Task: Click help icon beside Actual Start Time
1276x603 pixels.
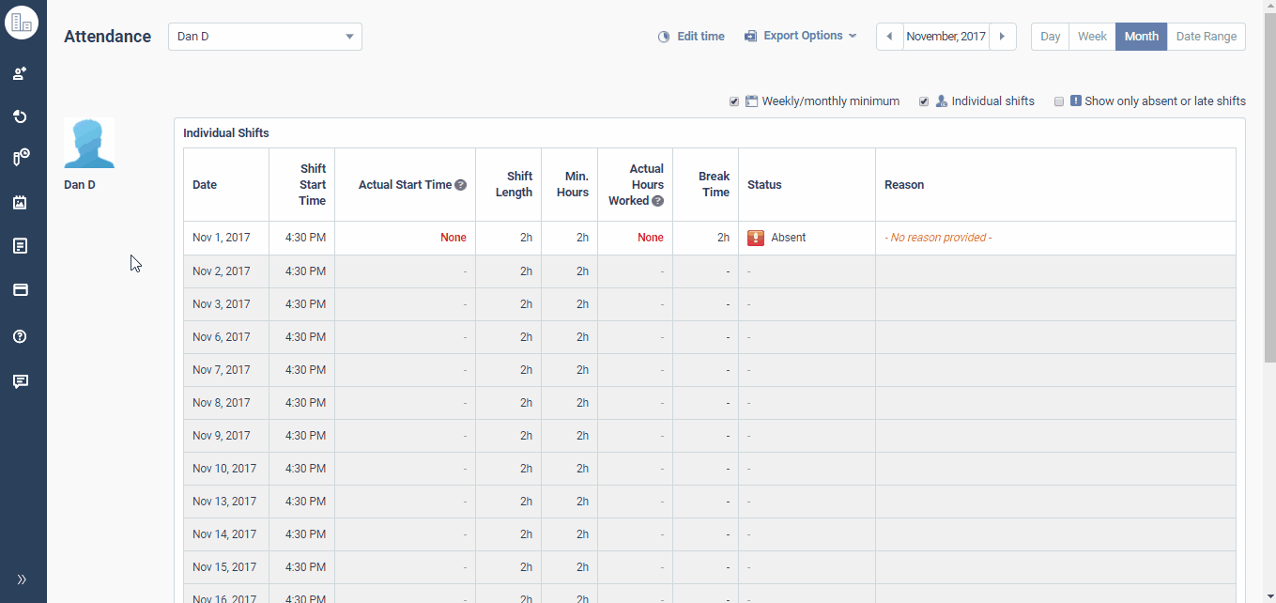Action: 461,185
